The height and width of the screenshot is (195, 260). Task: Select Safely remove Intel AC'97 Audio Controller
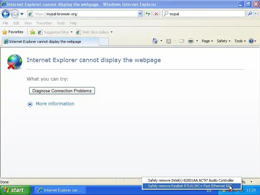click(x=192, y=180)
